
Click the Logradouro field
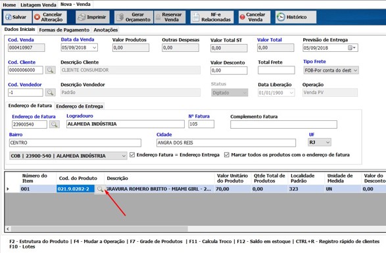tap(126, 124)
